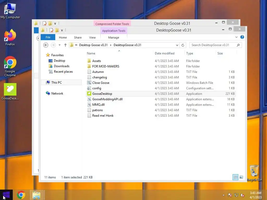Click the Application Tools contextual tab
Screen dimensions: 267x200
[114, 31]
